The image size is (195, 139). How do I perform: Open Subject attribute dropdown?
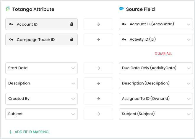42,114
